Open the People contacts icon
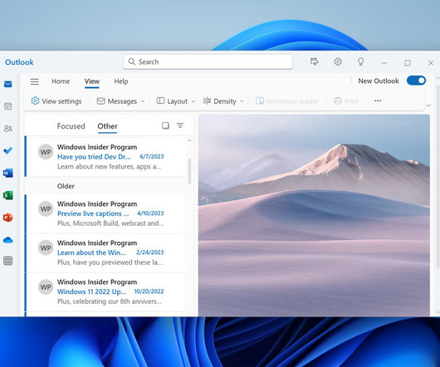Image resolution: width=440 pixels, height=367 pixels. coord(7,129)
